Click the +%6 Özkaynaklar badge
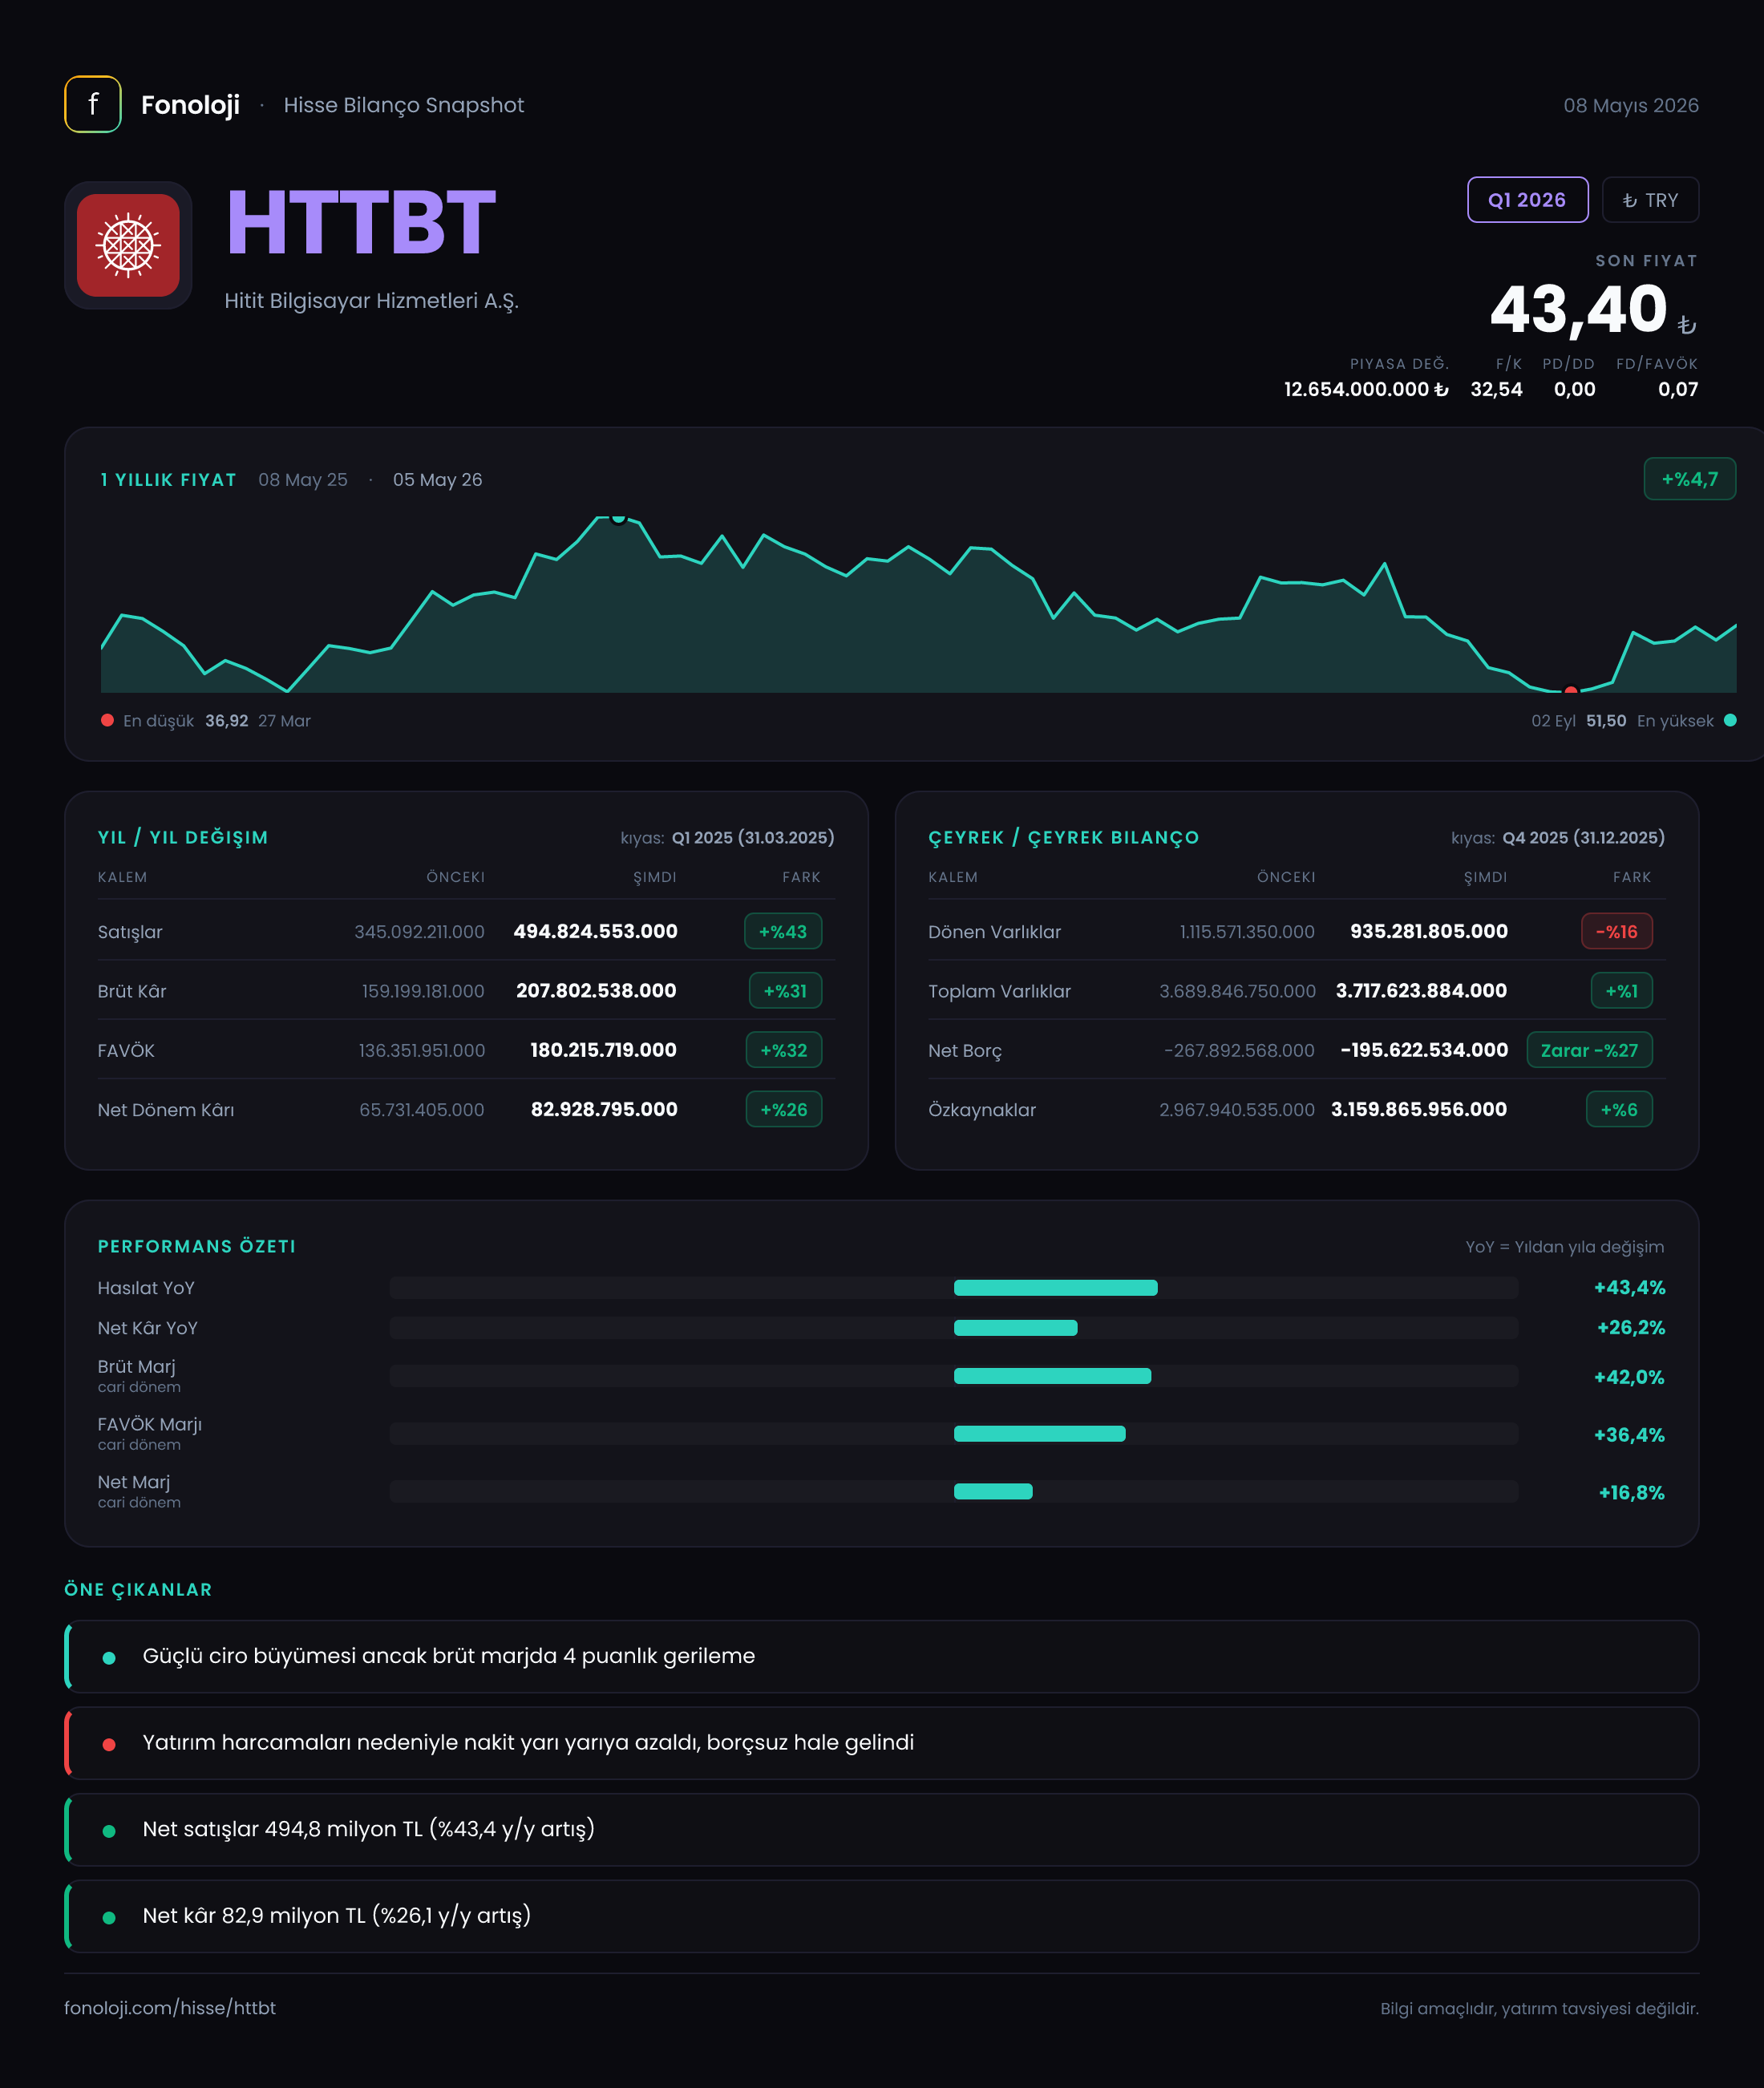The image size is (1764, 2088). pyautogui.click(x=1620, y=1109)
